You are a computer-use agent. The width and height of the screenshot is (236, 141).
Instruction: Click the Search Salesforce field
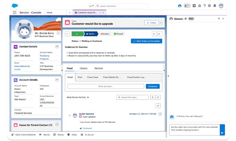coord(122,6)
